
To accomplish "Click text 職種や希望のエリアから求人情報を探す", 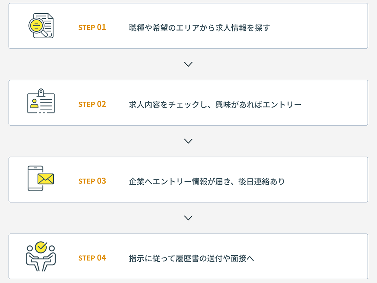I will coord(199,28).
